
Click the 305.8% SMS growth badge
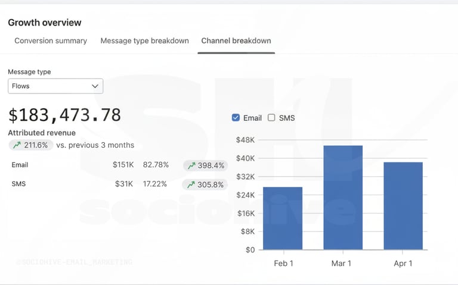(205, 184)
